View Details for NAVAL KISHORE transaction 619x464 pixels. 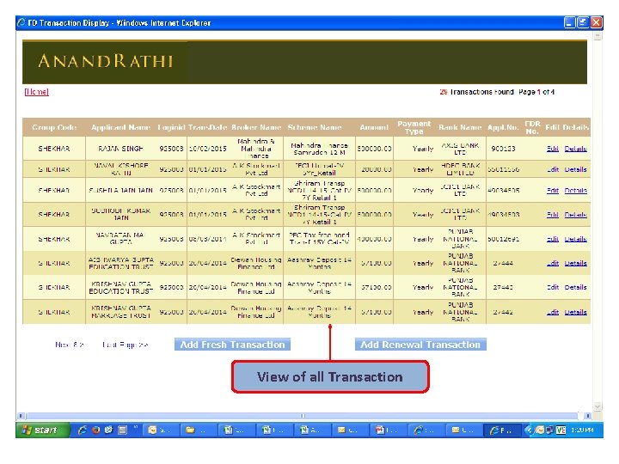coord(575,169)
